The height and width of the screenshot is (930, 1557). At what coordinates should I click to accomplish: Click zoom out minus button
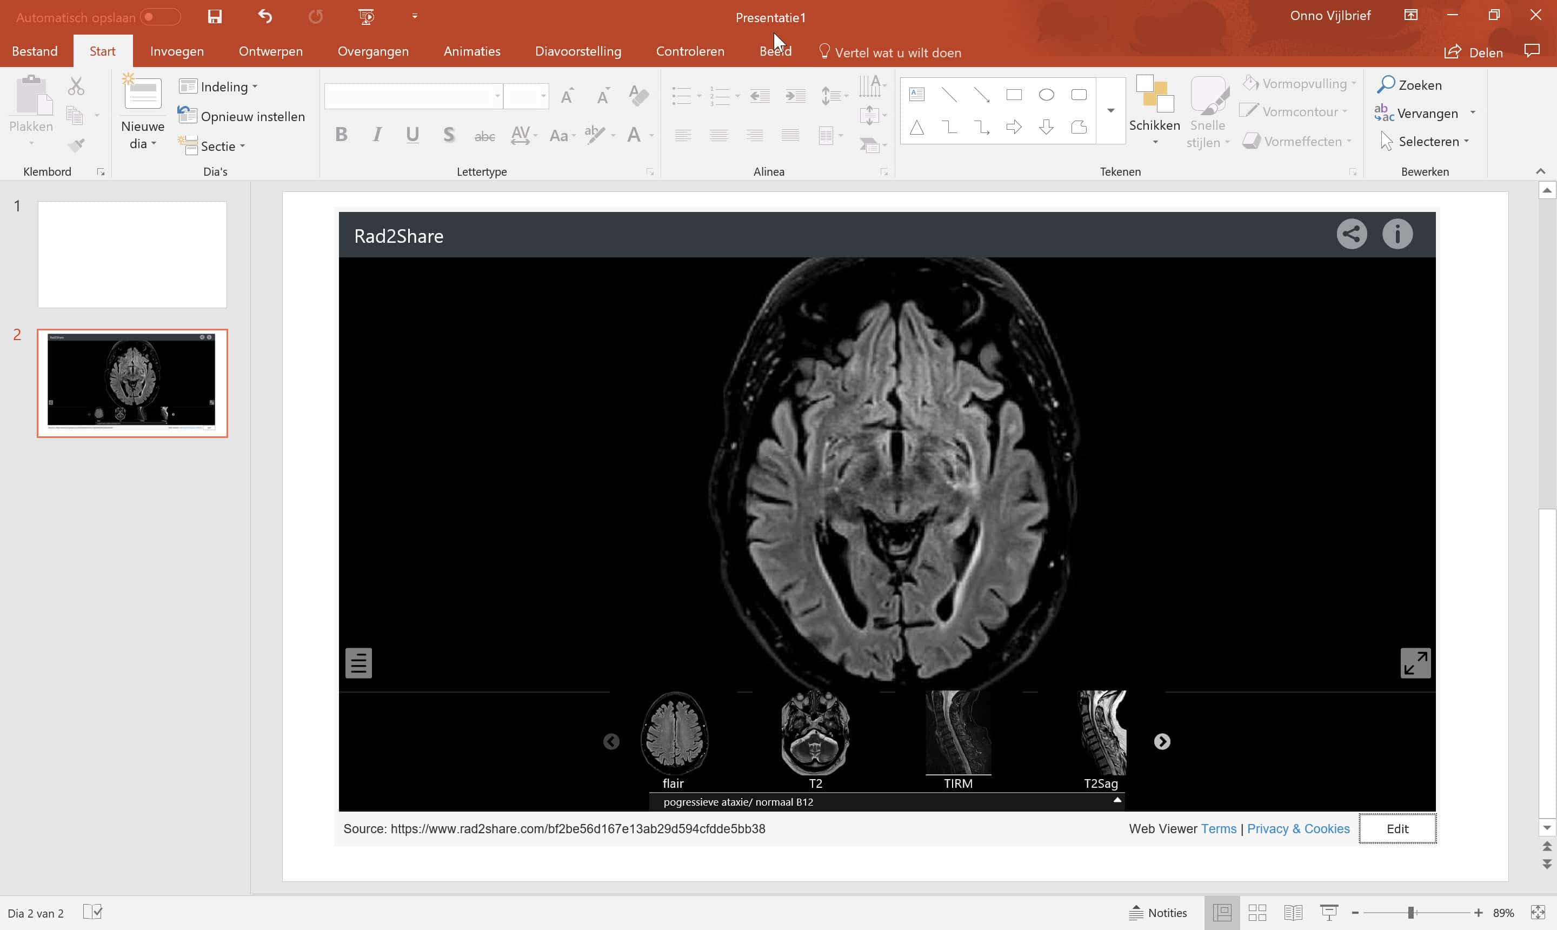click(1355, 913)
